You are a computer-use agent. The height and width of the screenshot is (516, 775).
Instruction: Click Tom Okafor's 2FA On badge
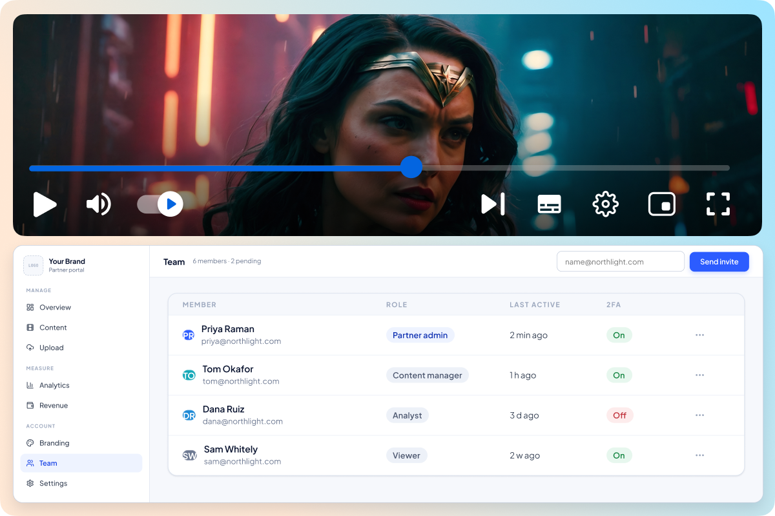click(x=619, y=375)
